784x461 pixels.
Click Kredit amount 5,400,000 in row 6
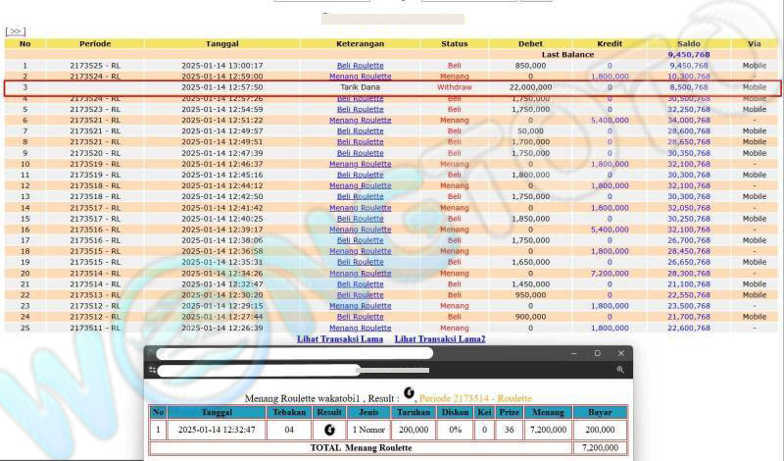coord(608,120)
